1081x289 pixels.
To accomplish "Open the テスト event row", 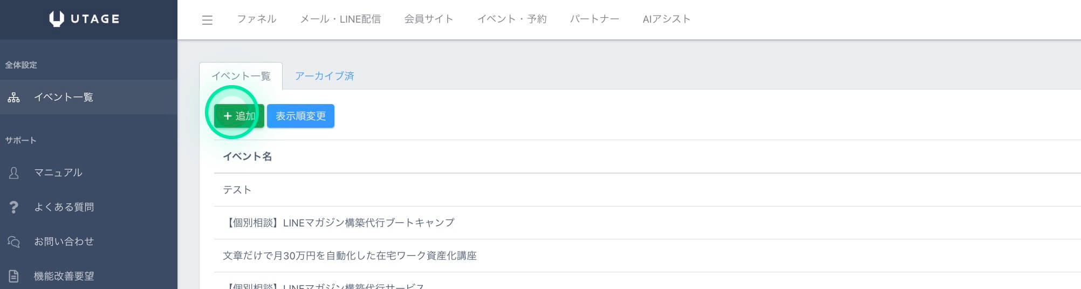I will click(647, 190).
